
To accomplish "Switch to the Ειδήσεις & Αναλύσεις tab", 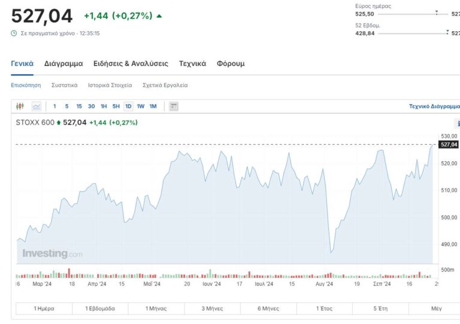I will (x=131, y=63).
